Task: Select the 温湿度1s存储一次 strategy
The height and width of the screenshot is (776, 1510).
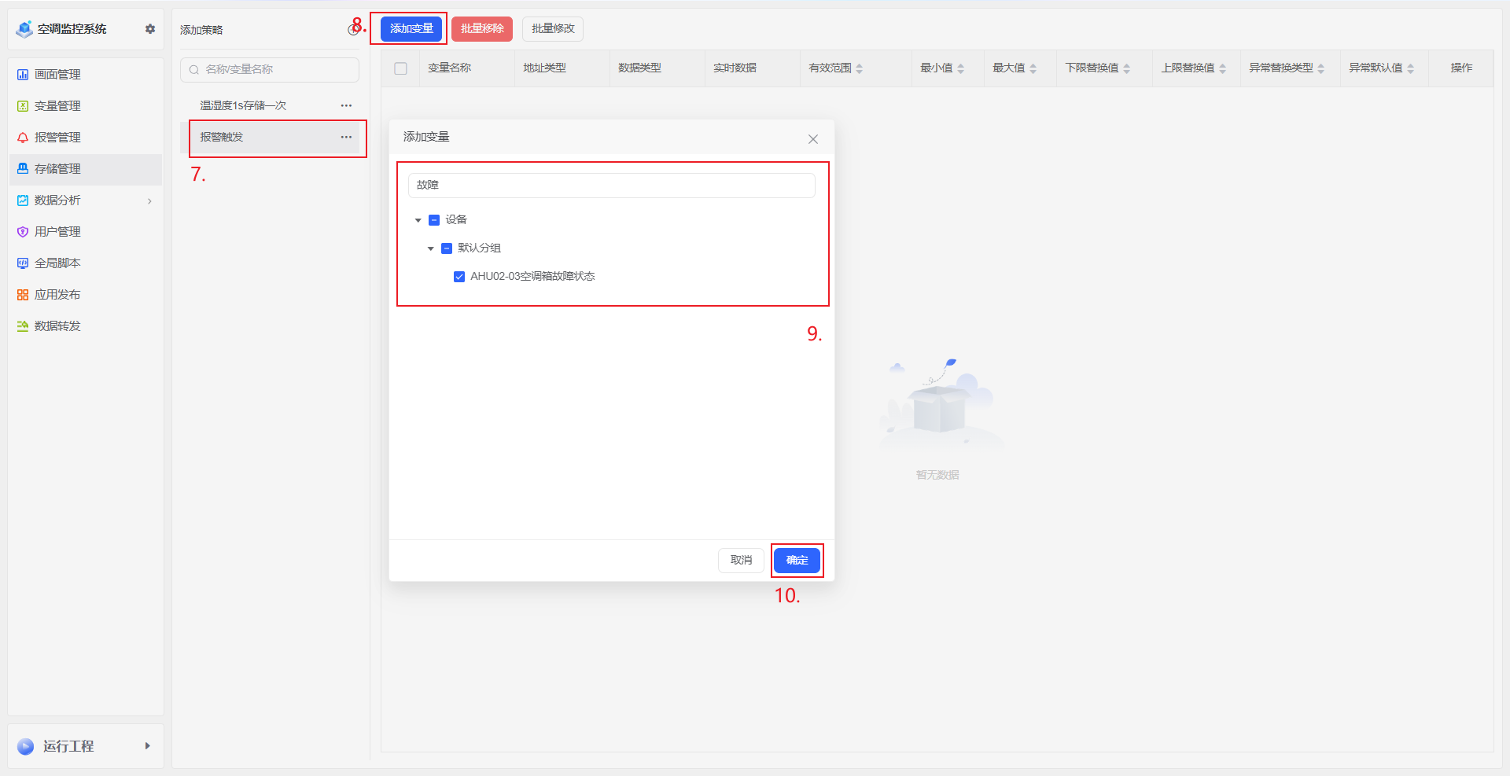Action: click(x=243, y=105)
